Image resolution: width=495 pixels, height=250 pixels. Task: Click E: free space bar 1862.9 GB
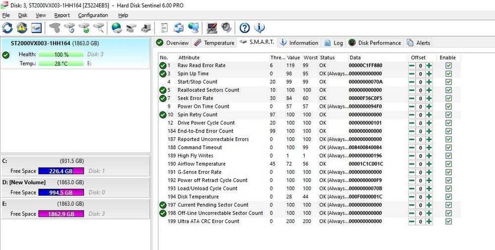(61, 214)
